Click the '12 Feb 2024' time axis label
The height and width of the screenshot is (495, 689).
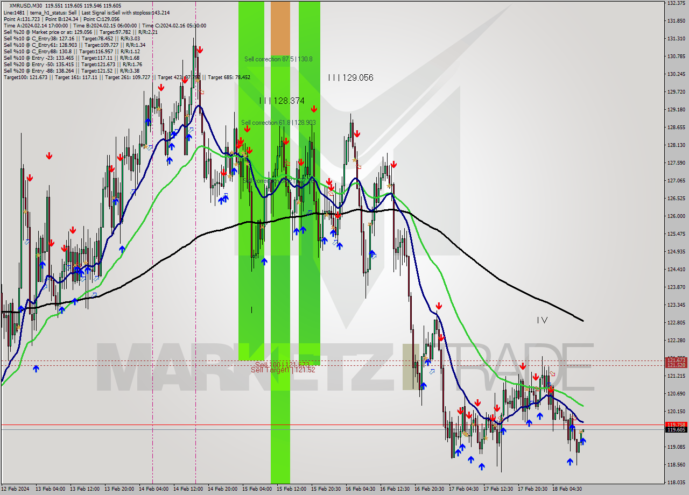pyautogui.click(x=16, y=489)
